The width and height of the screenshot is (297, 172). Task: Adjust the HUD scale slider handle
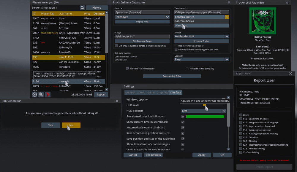(205, 105)
